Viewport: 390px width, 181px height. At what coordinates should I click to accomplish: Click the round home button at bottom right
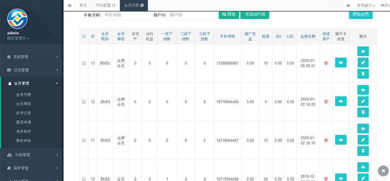tap(383, 170)
